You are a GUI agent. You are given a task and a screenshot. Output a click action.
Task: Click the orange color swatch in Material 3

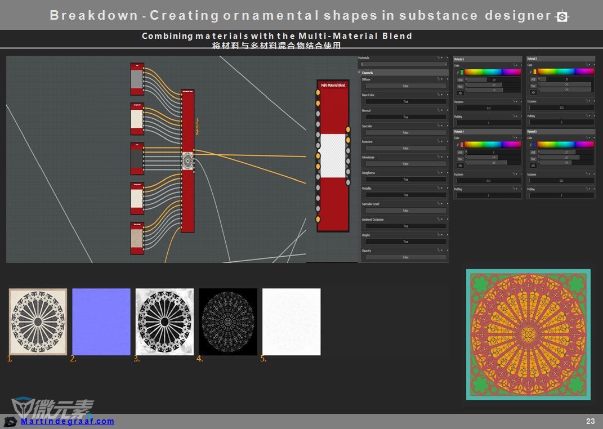535,72
